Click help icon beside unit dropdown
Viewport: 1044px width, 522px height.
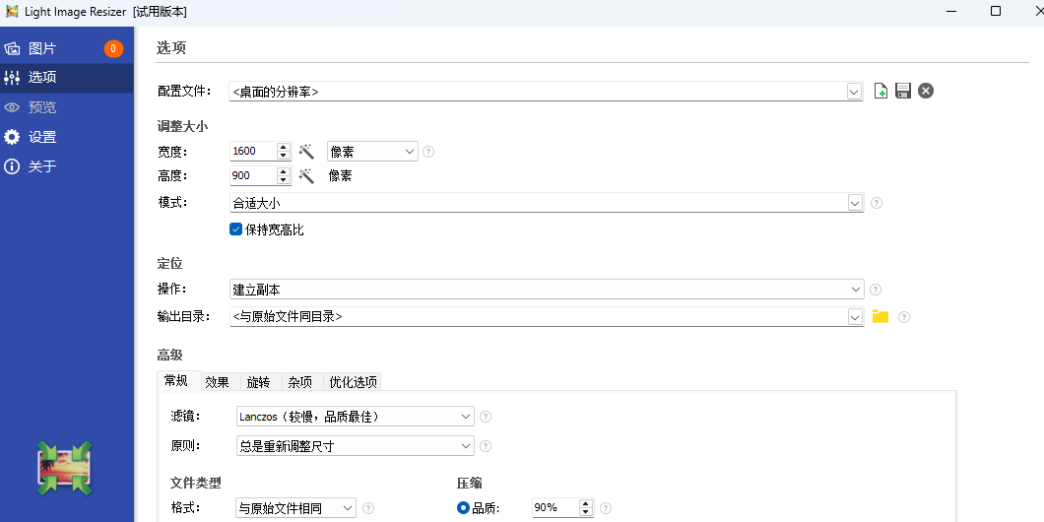pos(428,151)
